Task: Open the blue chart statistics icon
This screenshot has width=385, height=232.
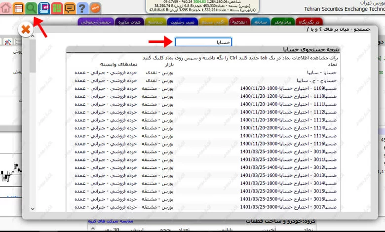Action: point(44,7)
